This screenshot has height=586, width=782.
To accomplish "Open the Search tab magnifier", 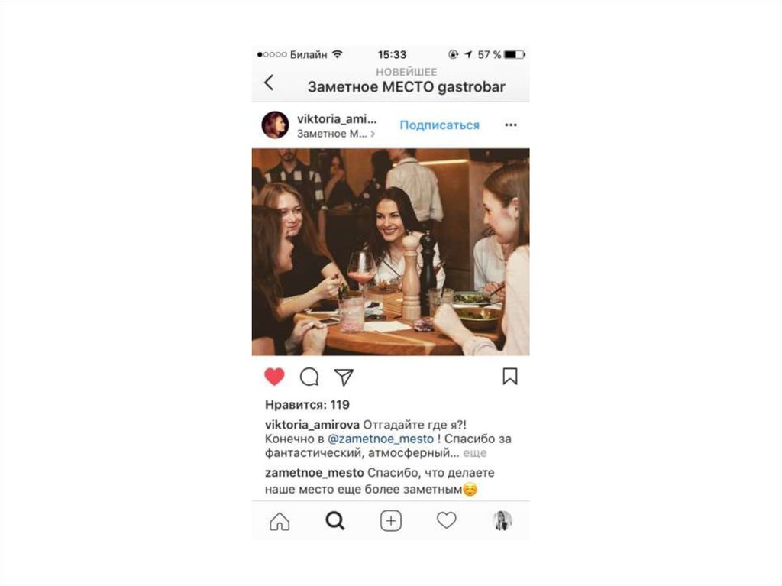I will pyautogui.click(x=335, y=521).
